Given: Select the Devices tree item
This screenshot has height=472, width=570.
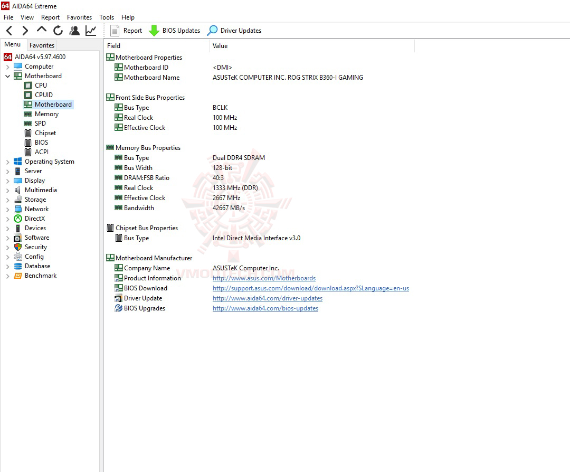Looking at the screenshot, I should point(35,228).
